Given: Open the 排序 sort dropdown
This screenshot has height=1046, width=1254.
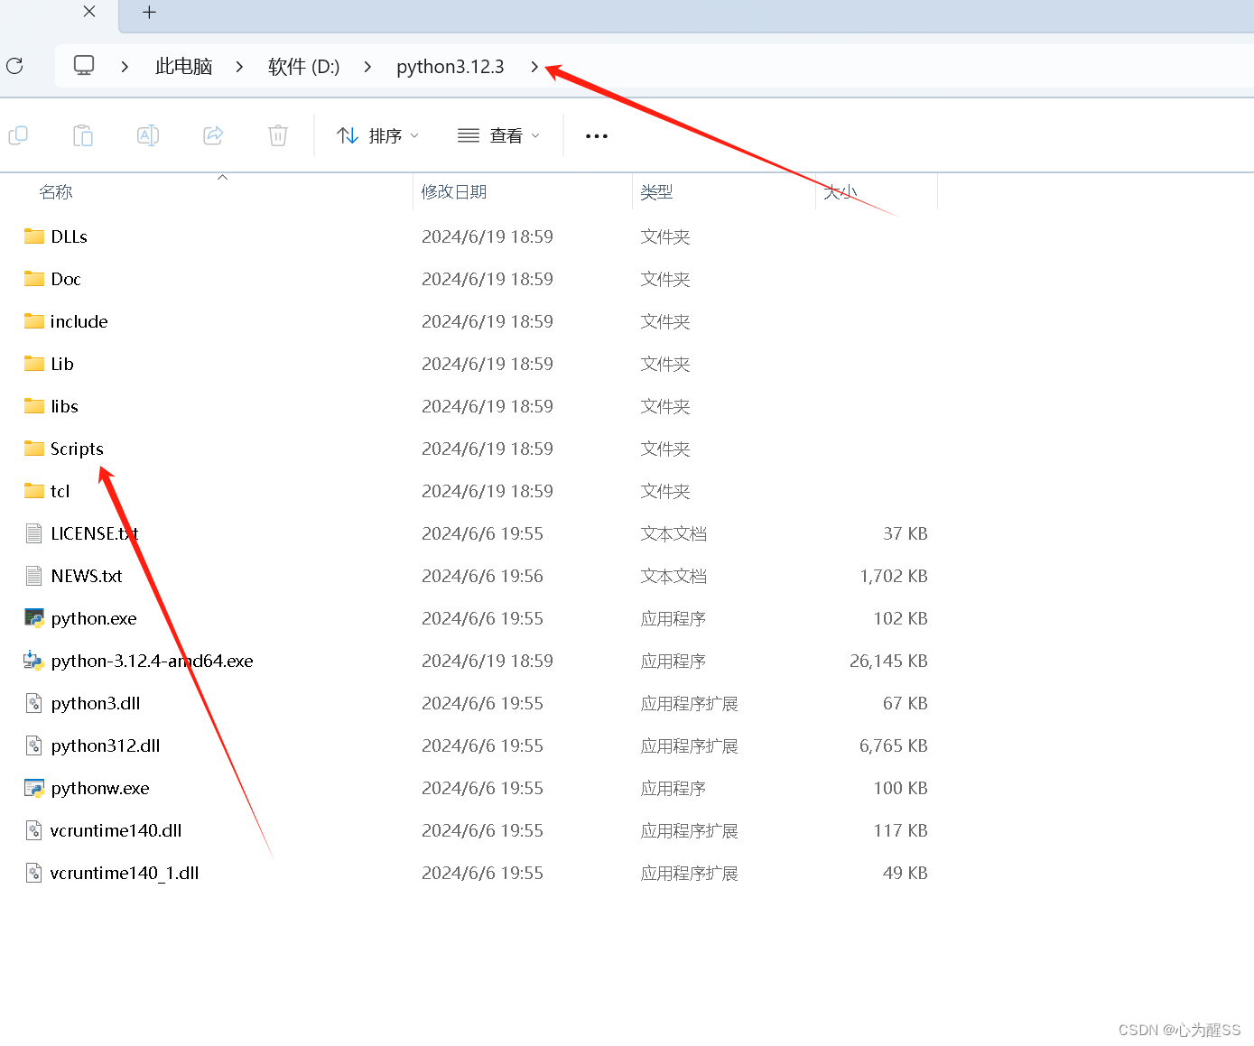Looking at the screenshot, I should [x=377, y=135].
